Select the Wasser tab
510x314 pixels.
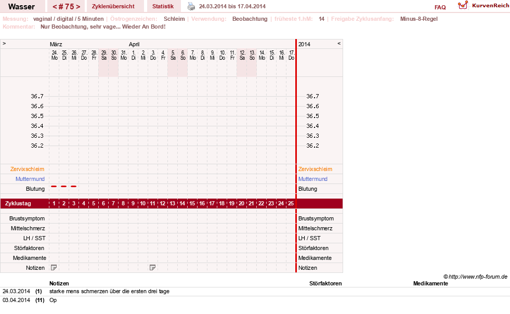[21, 6]
